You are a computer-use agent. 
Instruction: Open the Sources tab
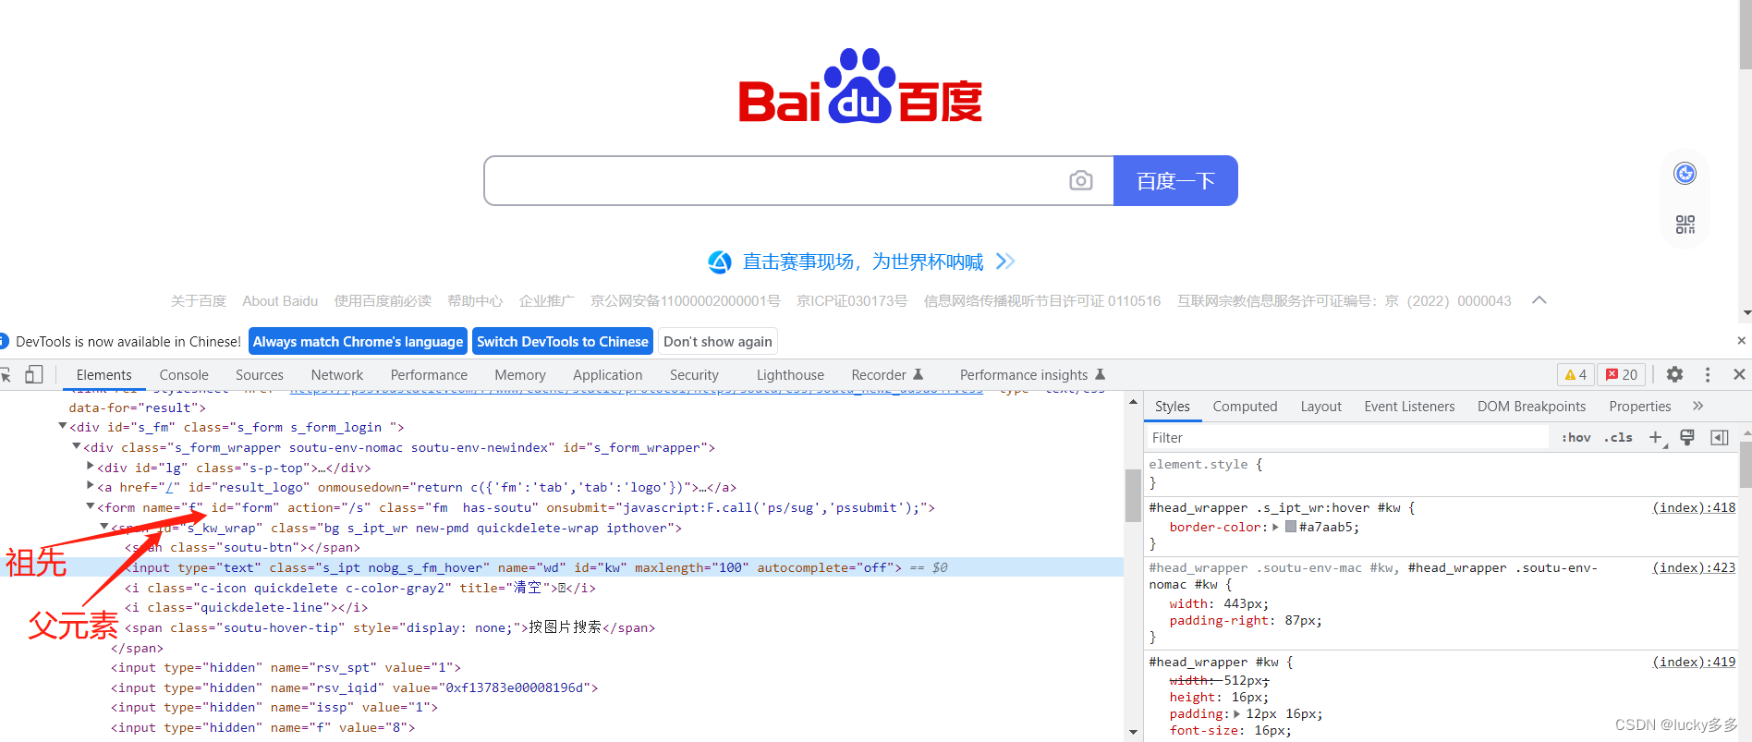coord(260,374)
